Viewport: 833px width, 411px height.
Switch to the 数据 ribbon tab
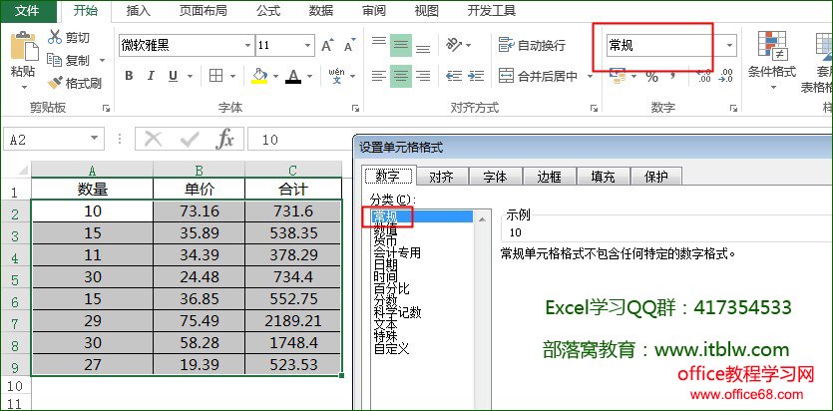tap(321, 11)
